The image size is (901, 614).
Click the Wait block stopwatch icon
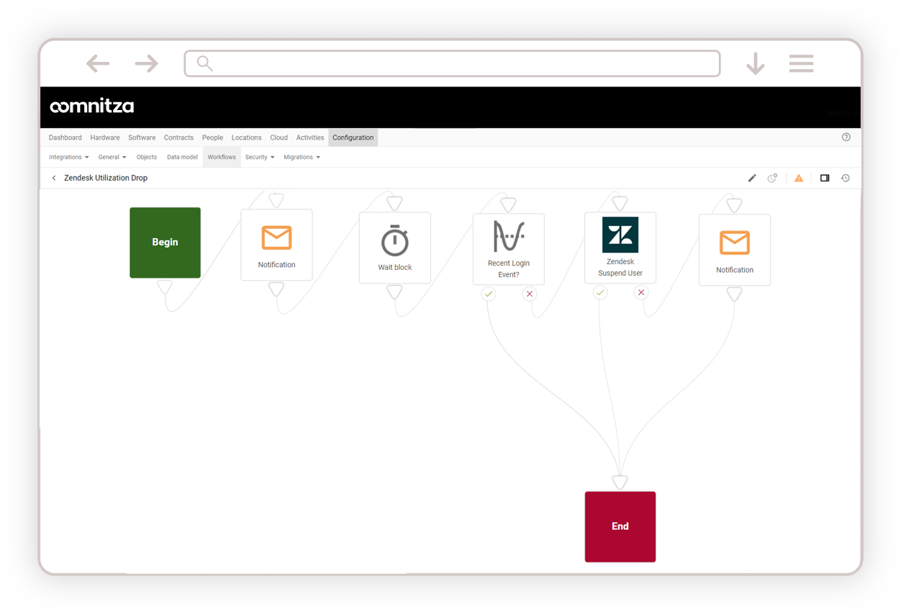[x=394, y=240]
